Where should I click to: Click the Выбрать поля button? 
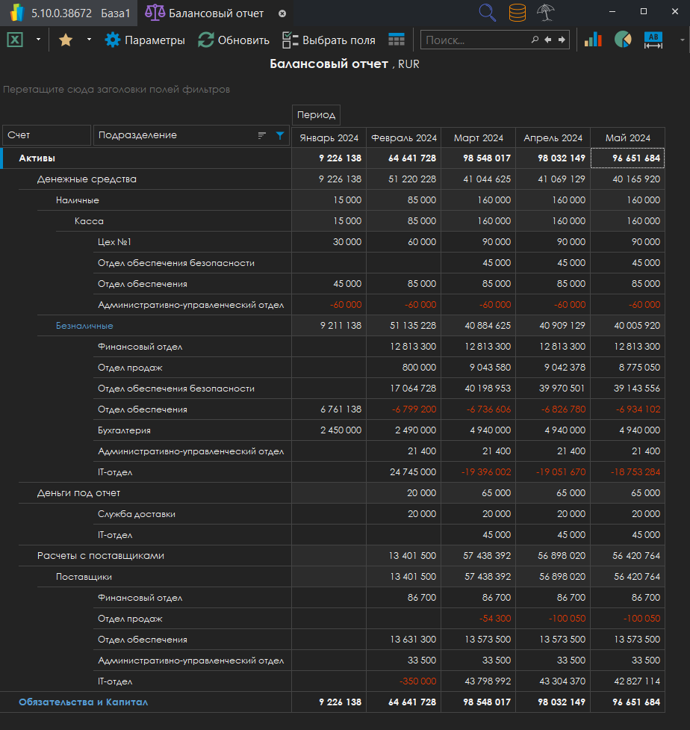pyautogui.click(x=329, y=40)
